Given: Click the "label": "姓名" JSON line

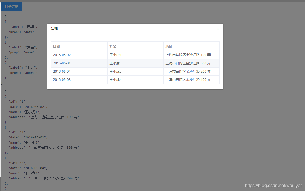Looking at the screenshot, I should (x=23, y=47).
